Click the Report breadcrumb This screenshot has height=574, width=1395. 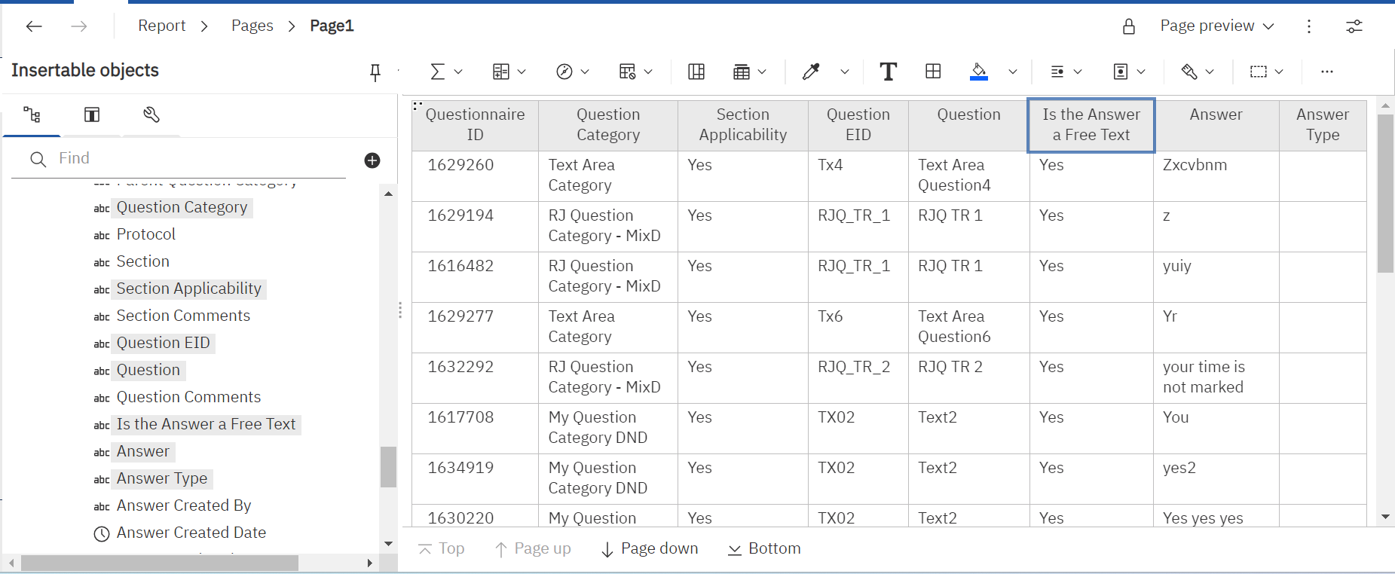(161, 26)
